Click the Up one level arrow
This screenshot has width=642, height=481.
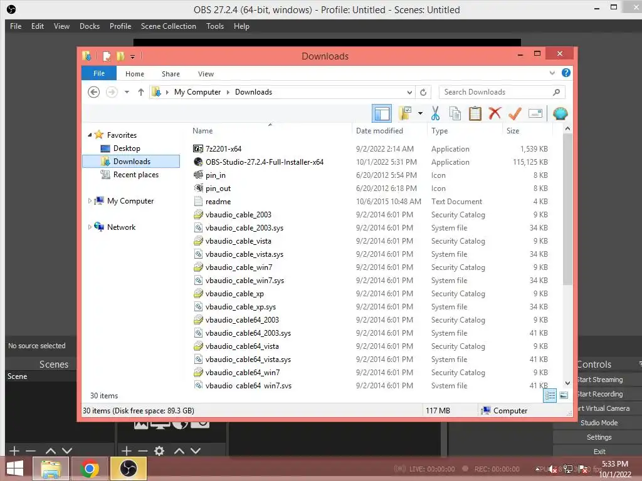click(x=141, y=92)
